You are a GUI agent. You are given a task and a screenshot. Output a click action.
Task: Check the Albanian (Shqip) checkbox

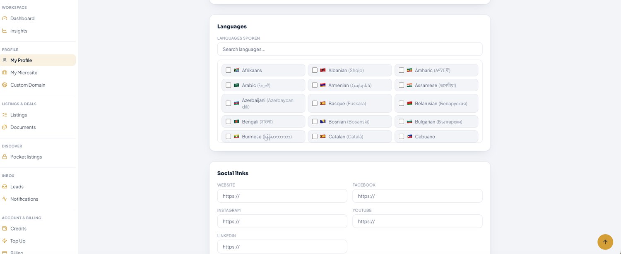click(x=315, y=70)
